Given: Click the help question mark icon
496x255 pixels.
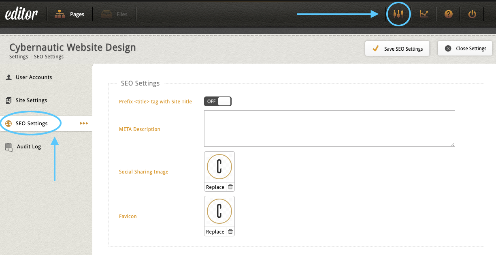Looking at the screenshot, I should coord(448,14).
